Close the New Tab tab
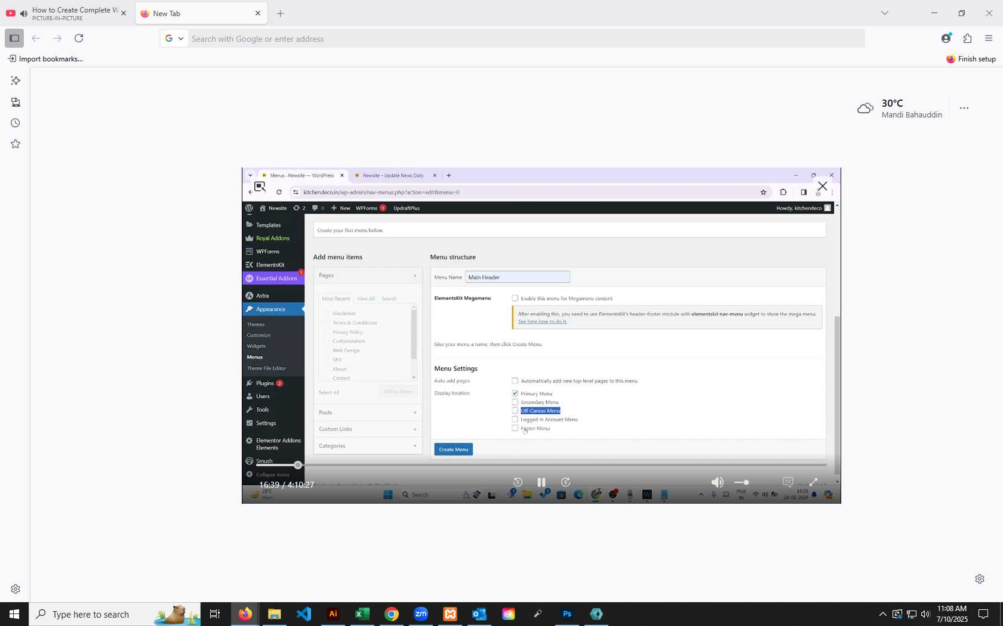Screen dimensions: 1003x626 coord(258,13)
